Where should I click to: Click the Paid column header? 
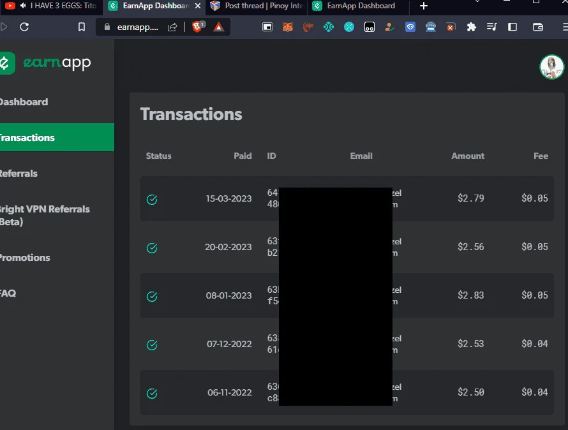(x=243, y=156)
